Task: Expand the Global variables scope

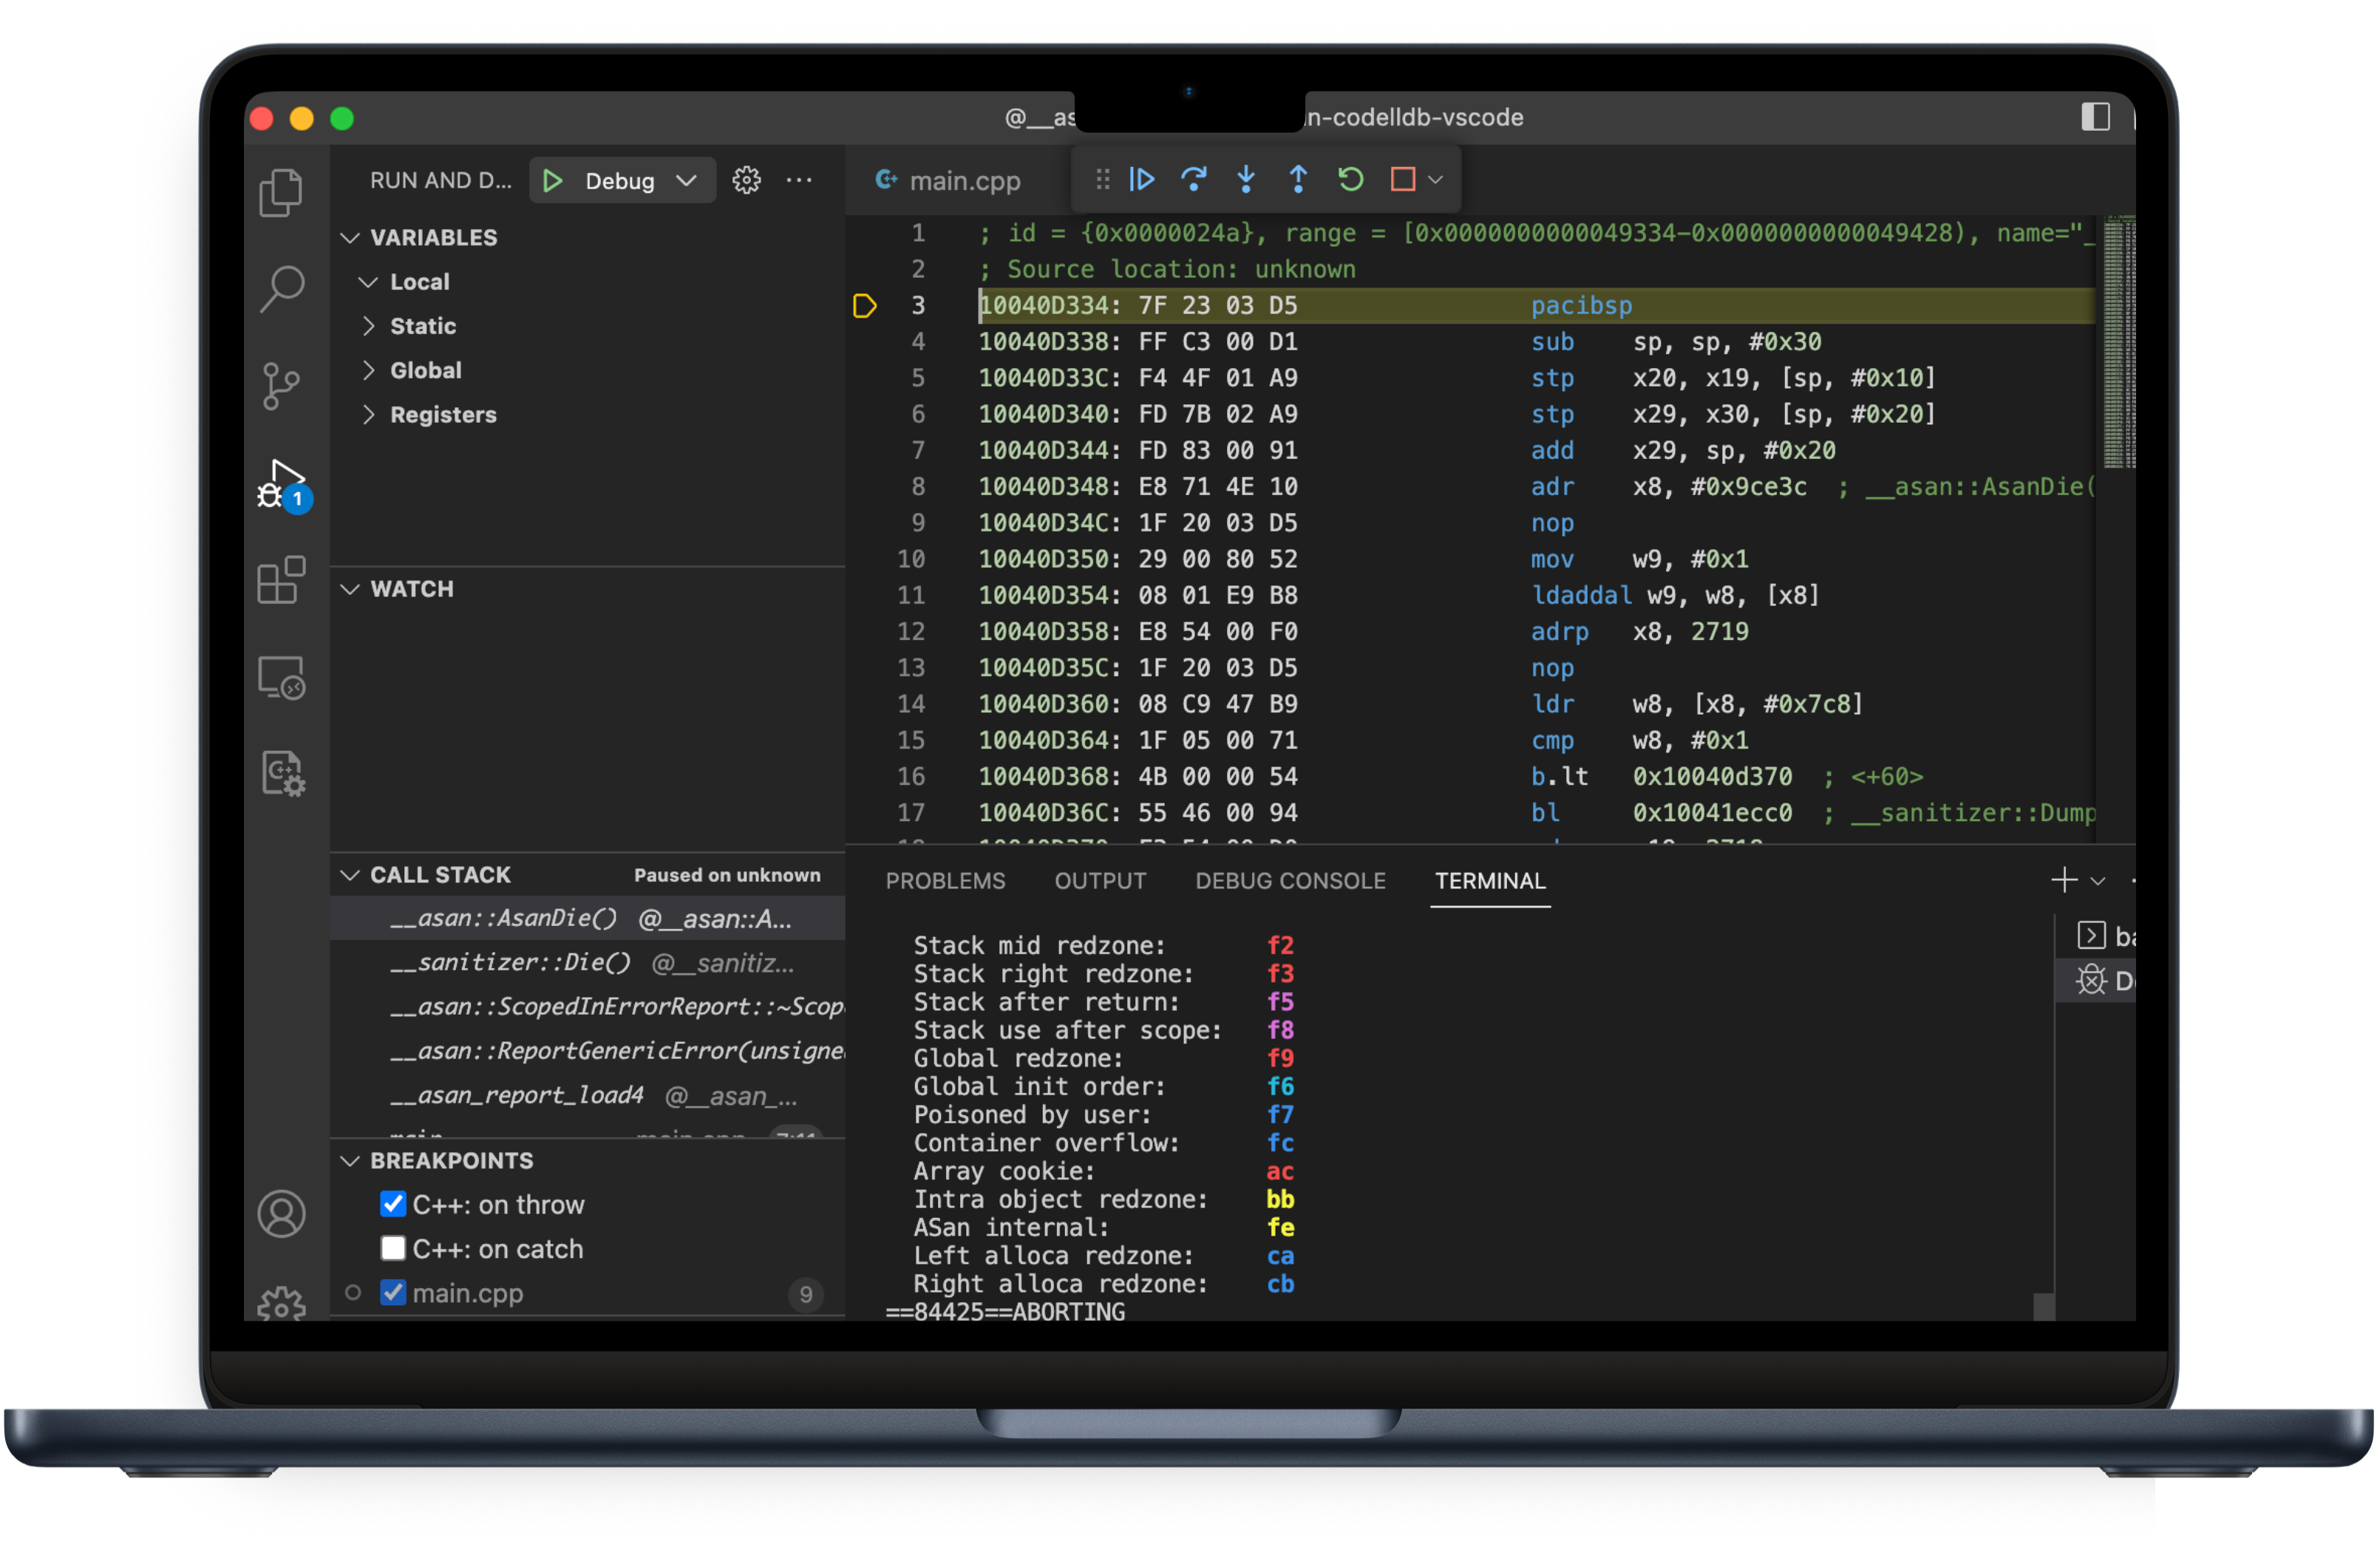Action: coord(368,370)
